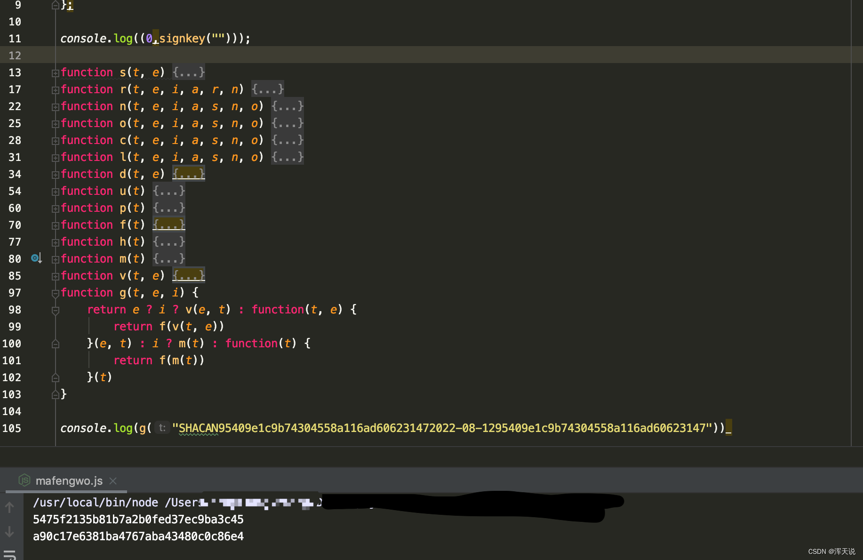Click the SHACAN string literal on line 105
The height and width of the screenshot is (560, 863).
(x=442, y=428)
